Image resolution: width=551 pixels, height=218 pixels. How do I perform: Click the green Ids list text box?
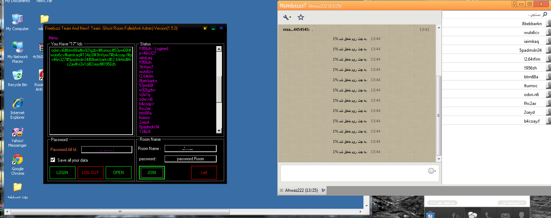[x=91, y=91]
